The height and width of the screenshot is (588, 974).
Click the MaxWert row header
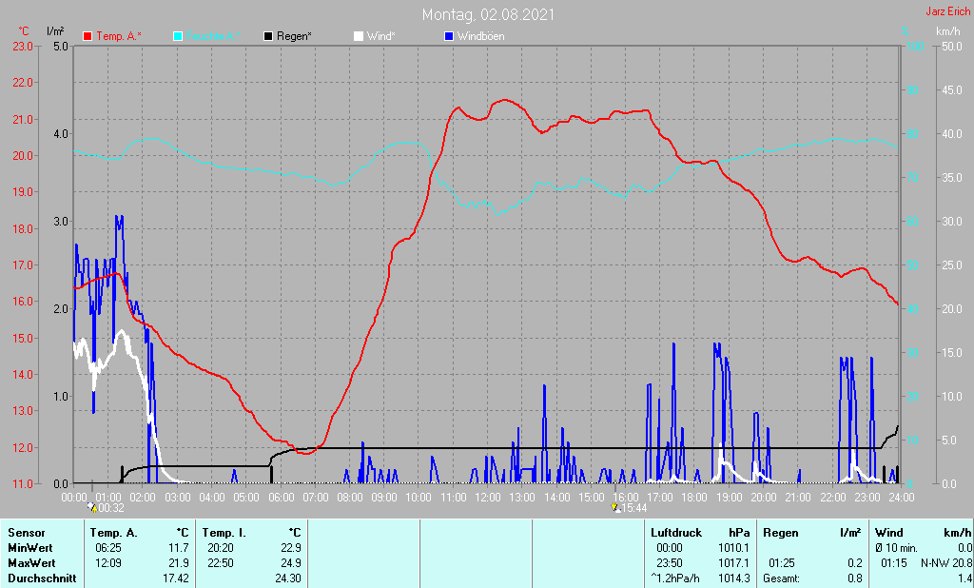click(31, 563)
